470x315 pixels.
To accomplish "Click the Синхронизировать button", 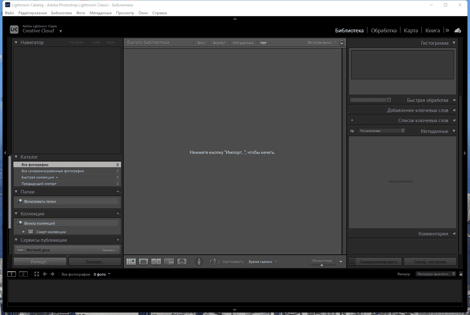I will coord(379,262).
